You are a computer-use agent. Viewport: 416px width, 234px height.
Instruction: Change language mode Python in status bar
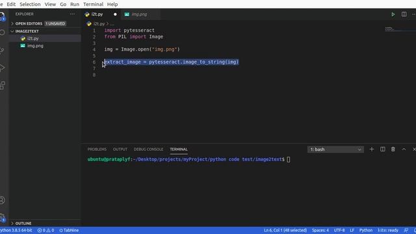(366, 230)
